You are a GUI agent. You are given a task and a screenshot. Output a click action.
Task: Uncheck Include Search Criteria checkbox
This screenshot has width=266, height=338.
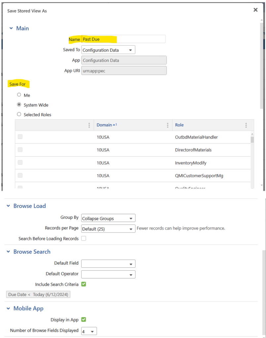[84, 284]
